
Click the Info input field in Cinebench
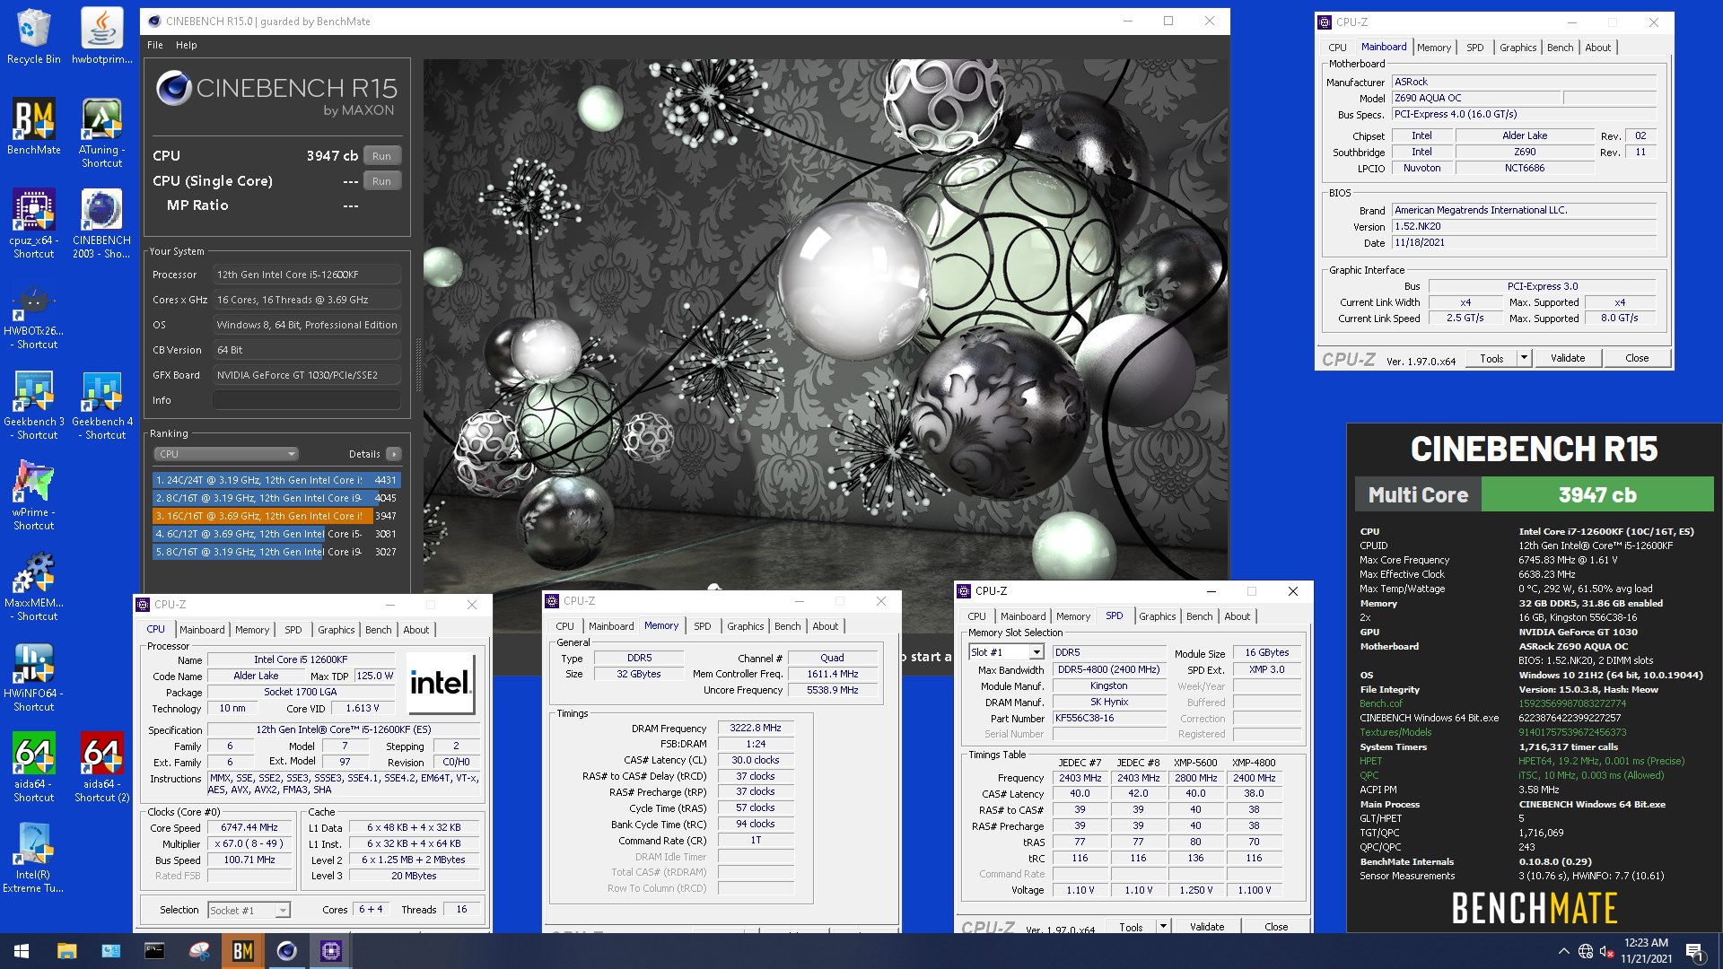pyautogui.click(x=307, y=400)
